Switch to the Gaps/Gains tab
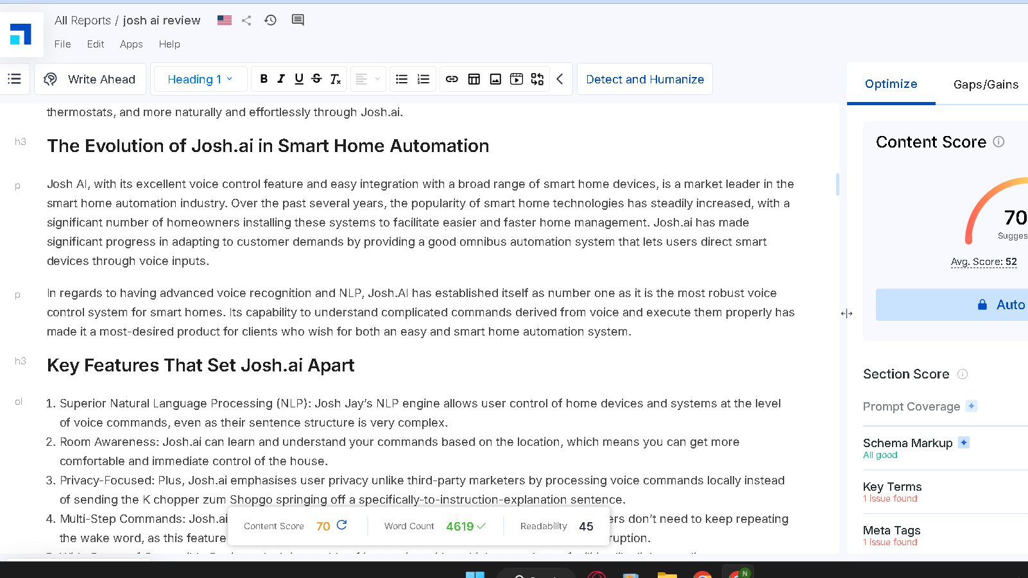This screenshot has width=1028, height=578. 986,84
